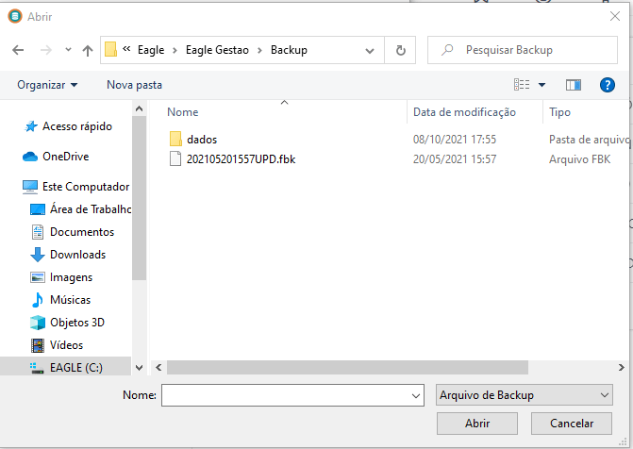
Task: Click the back navigation arrow
Action: 17,50
